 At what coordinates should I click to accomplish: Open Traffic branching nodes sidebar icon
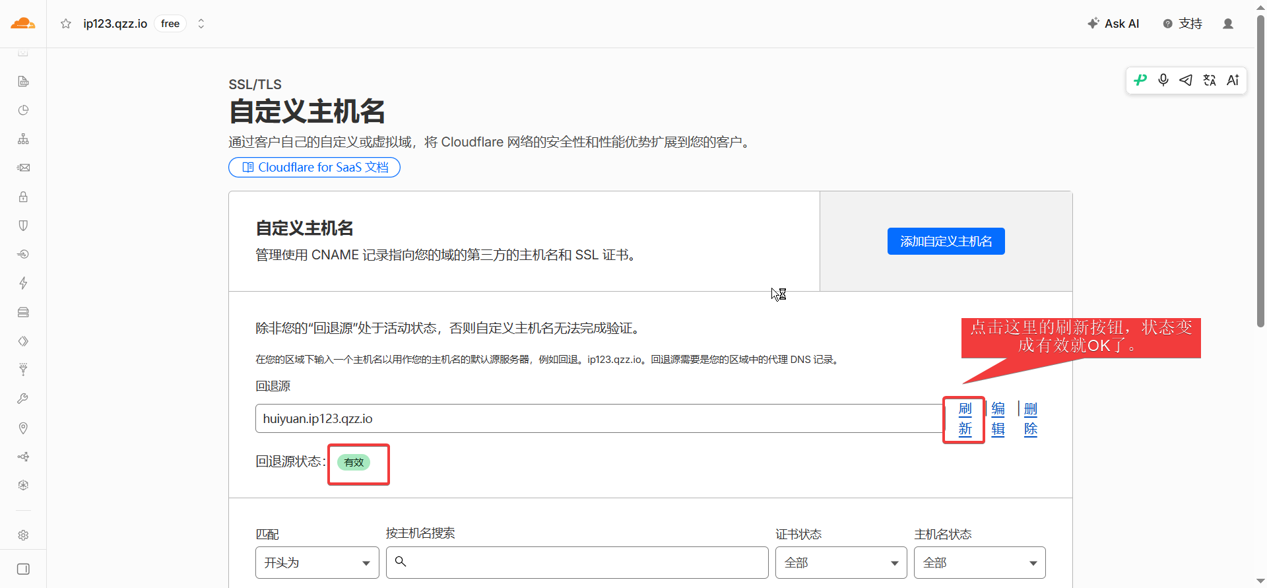(23, 457)
